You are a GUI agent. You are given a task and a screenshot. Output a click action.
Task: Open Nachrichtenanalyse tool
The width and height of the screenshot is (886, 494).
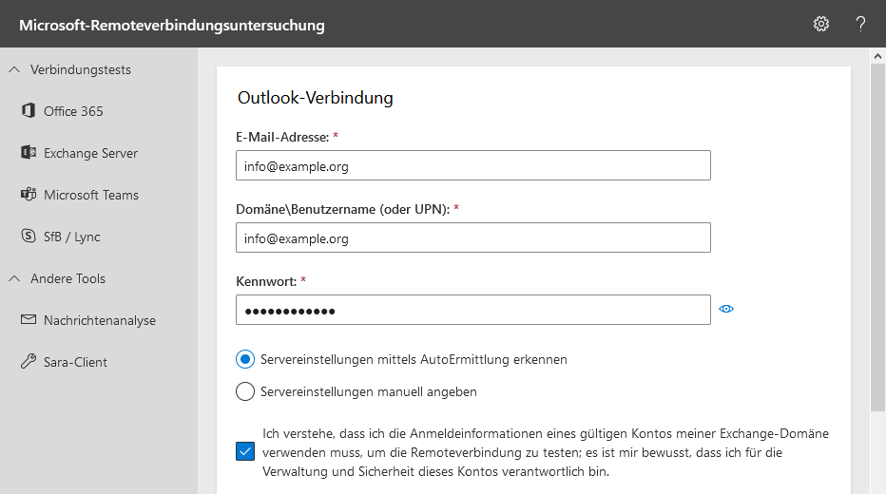[x=99, y=320]
